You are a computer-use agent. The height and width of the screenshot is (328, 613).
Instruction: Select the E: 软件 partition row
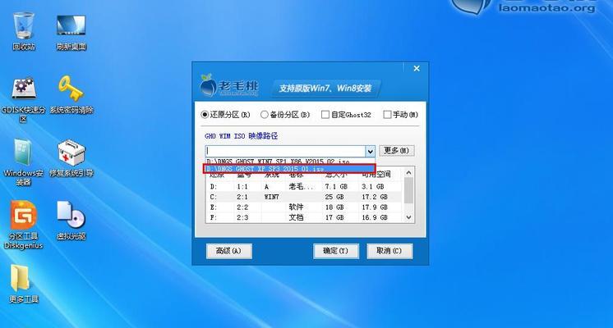click(304, 207)
